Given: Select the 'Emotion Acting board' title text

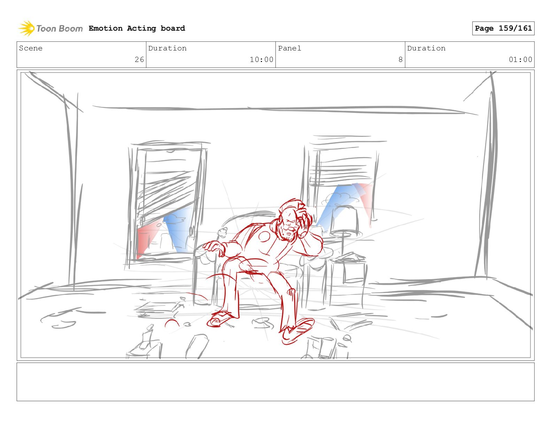Looking at the screenshot, I should 137,28.
